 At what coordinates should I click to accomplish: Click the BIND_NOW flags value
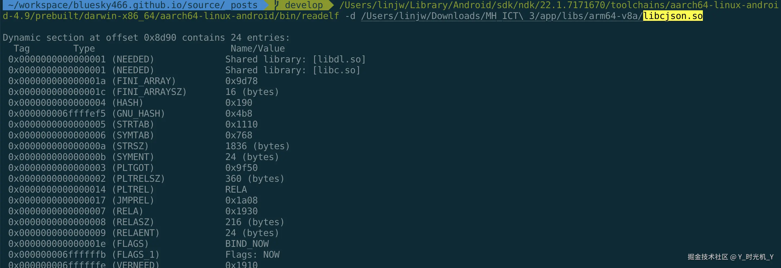point(247,244)
